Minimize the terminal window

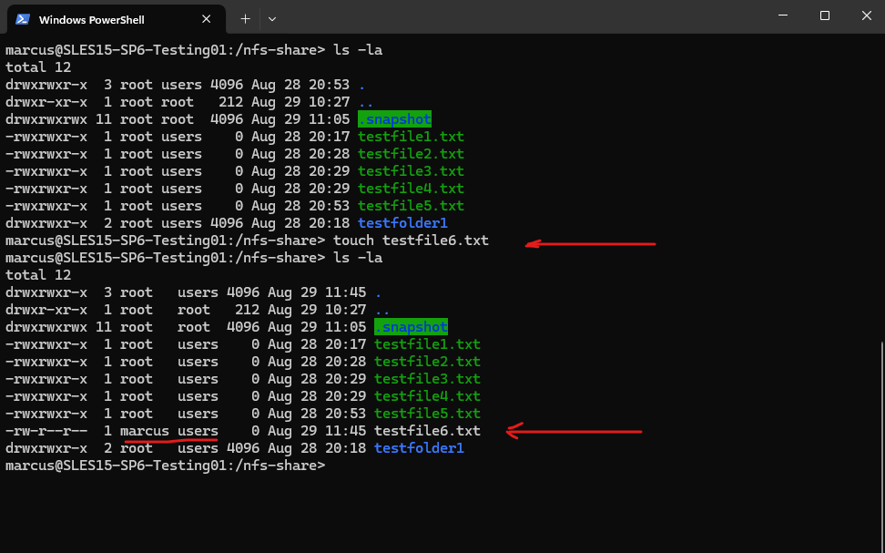click(783, 15)
